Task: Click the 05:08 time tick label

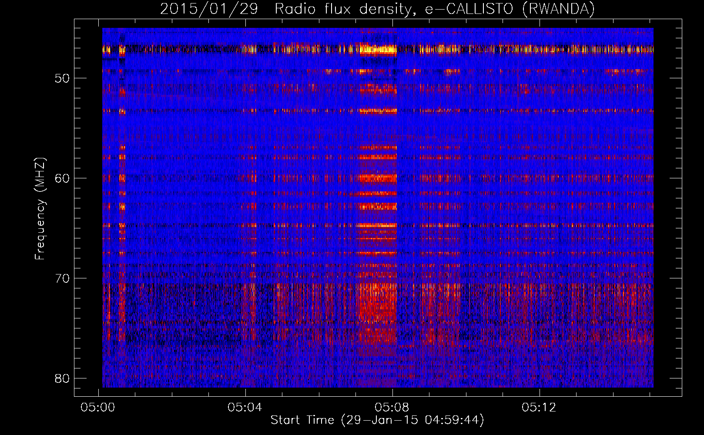Action: click(x=392, y=407)
